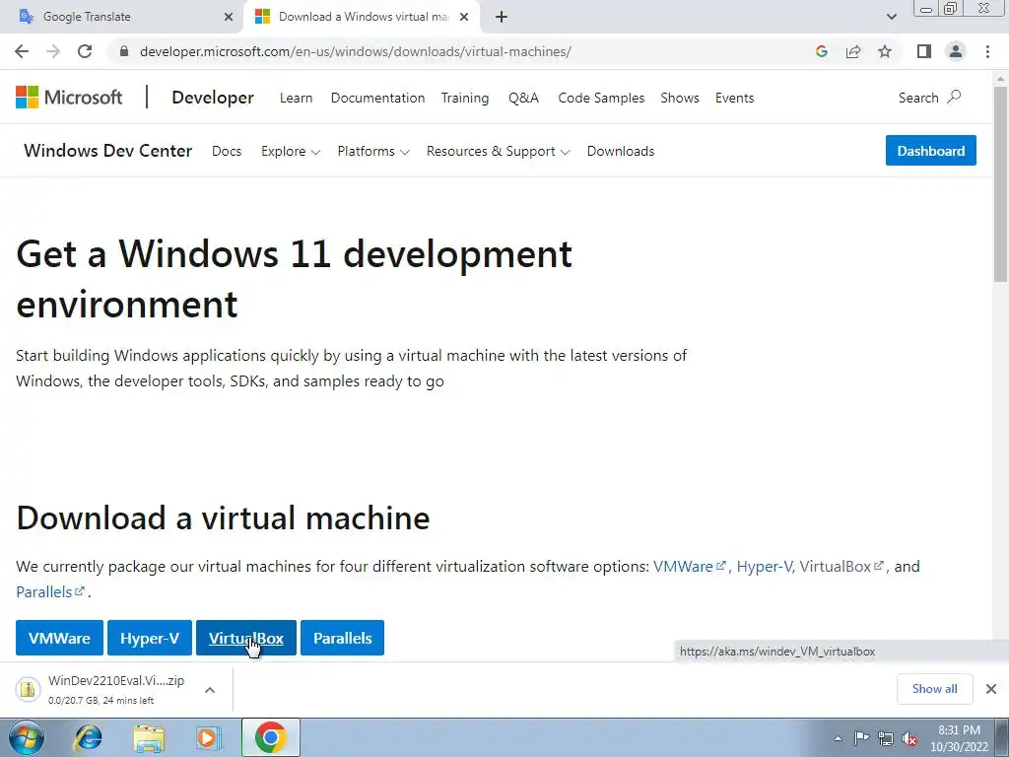This screenshot has width=1009, height=757.
Task: Click the '0.0/20.7 GB, 24 mins left' status
Action: pos(101,701)
